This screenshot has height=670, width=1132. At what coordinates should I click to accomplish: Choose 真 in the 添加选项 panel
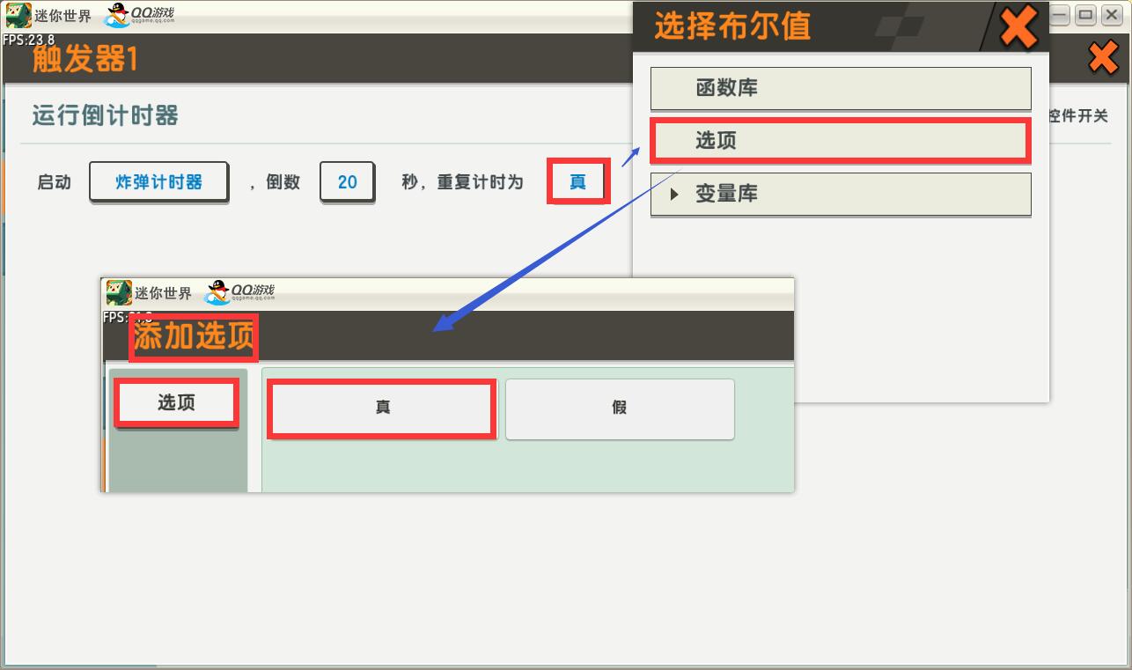[x=382, y=408]
